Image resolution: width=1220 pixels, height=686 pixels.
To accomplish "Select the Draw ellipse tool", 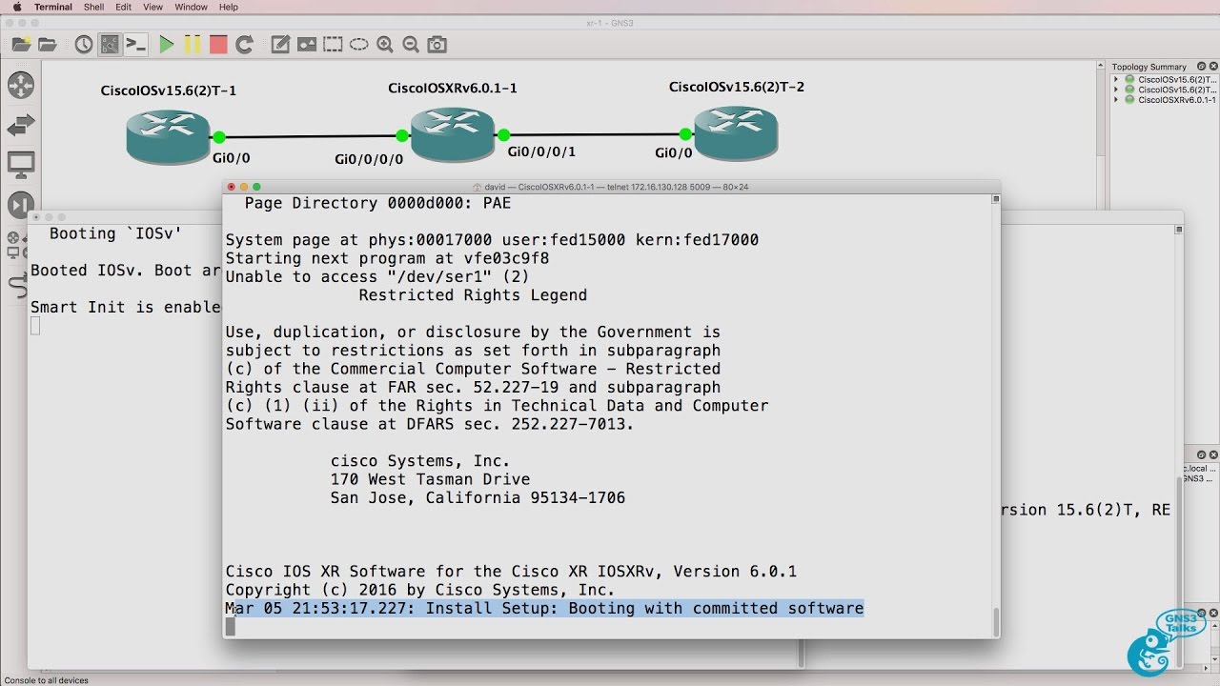I will 358,44.
